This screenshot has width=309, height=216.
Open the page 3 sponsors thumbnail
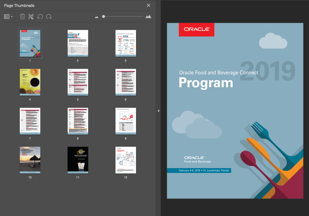pyautogui.click(x=126, y=43)
